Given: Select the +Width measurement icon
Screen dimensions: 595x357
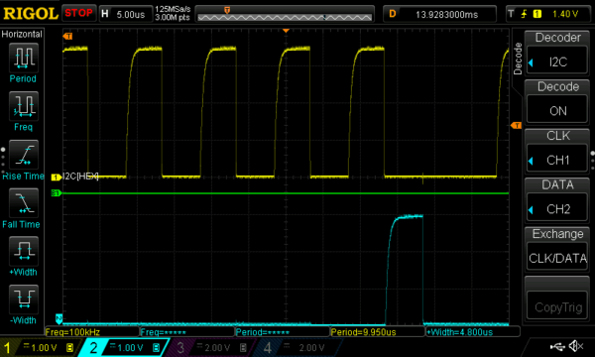Looking at the screenshot, I should point(24,251).
